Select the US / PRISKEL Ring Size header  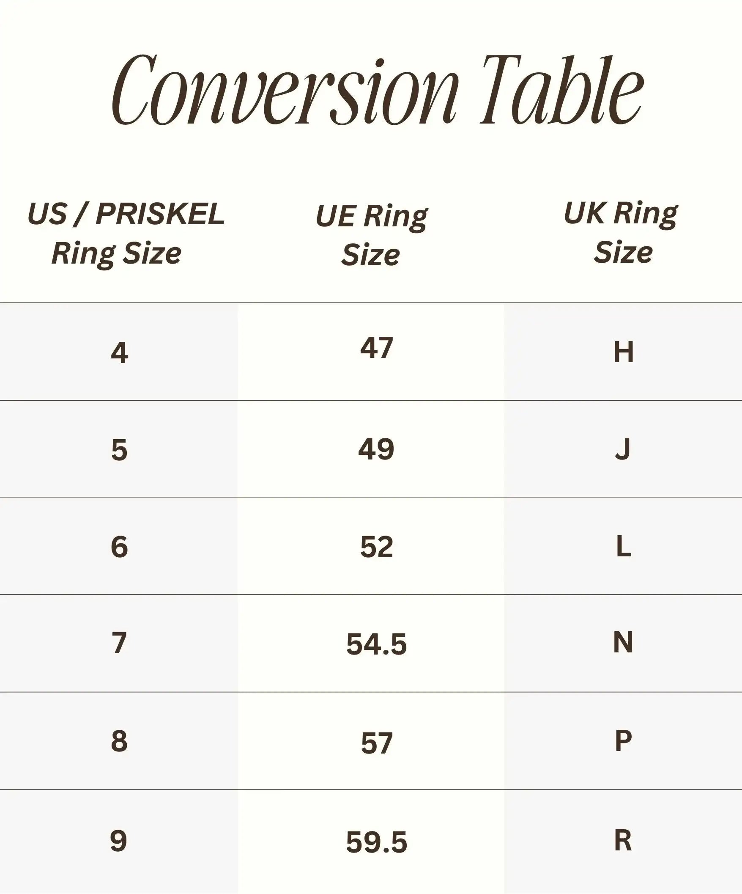126,233
